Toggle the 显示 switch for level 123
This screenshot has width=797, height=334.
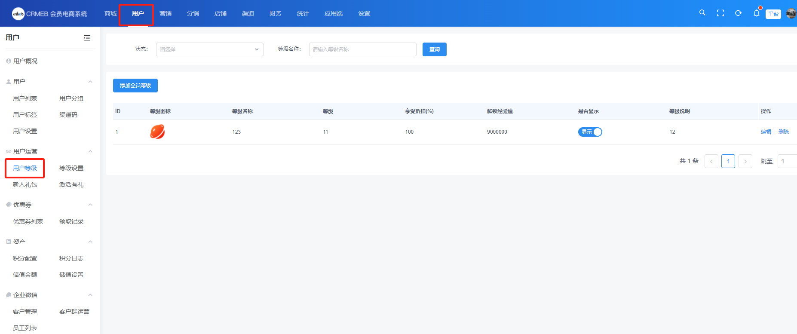[590, 132]
